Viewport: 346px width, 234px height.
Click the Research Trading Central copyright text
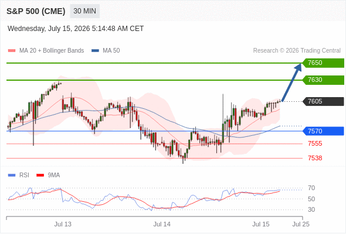pos(297,51)
